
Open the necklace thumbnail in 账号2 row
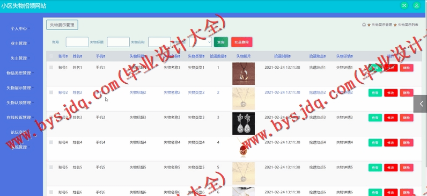tap(244, 99)
